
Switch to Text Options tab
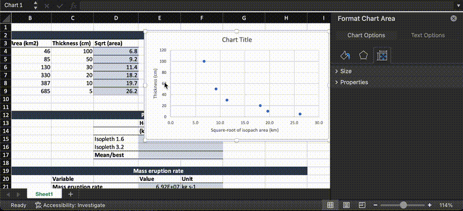click(x=428, y=35)
